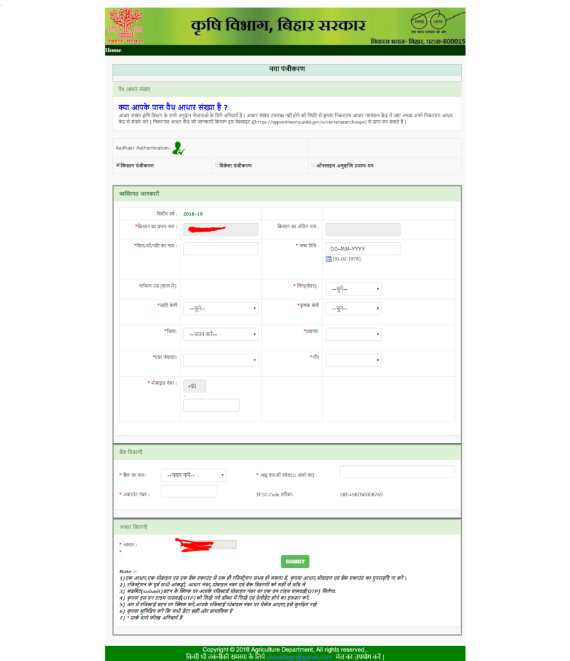Click the बैंक विवरणी section header
The width and height of the screenshot is (570, 661).
pos(287,452)
